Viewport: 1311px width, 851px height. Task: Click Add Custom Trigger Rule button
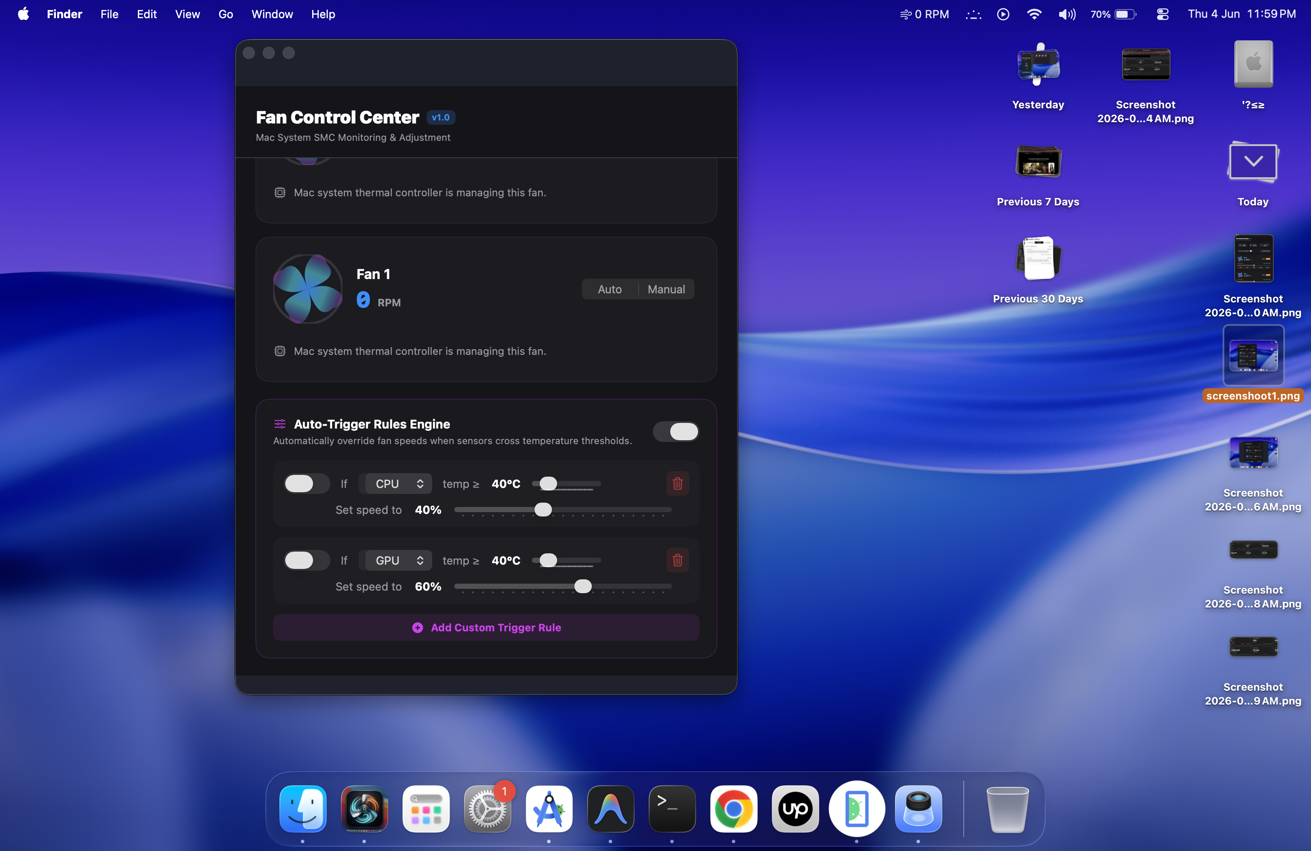coord(486,627)
